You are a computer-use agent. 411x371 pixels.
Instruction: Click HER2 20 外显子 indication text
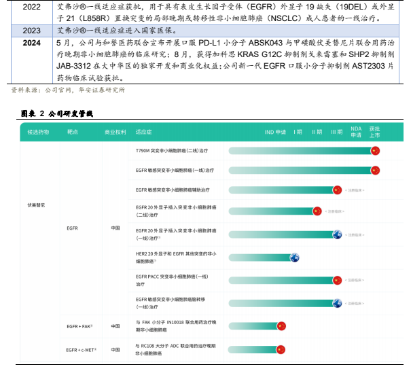pyautogui.click(x=176, y=258)
